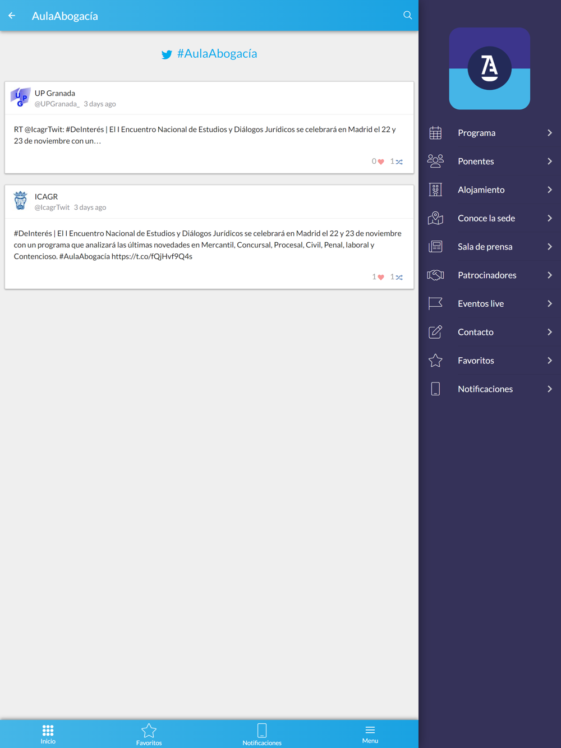
Task: Open the @UPGranada_ handle
Action: tap(57, 104)
